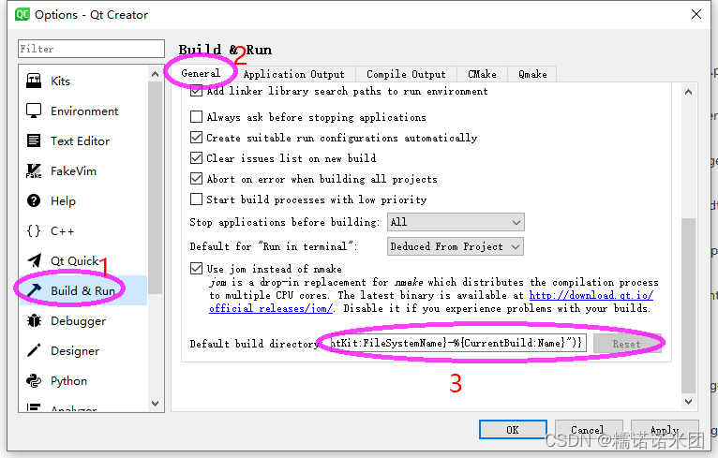Viewport: 718px width, 458px height.
Task: Open the Debugger bug icon
Action: coord(34,320)
